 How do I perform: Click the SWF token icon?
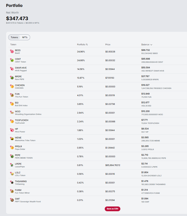[12, 200]
